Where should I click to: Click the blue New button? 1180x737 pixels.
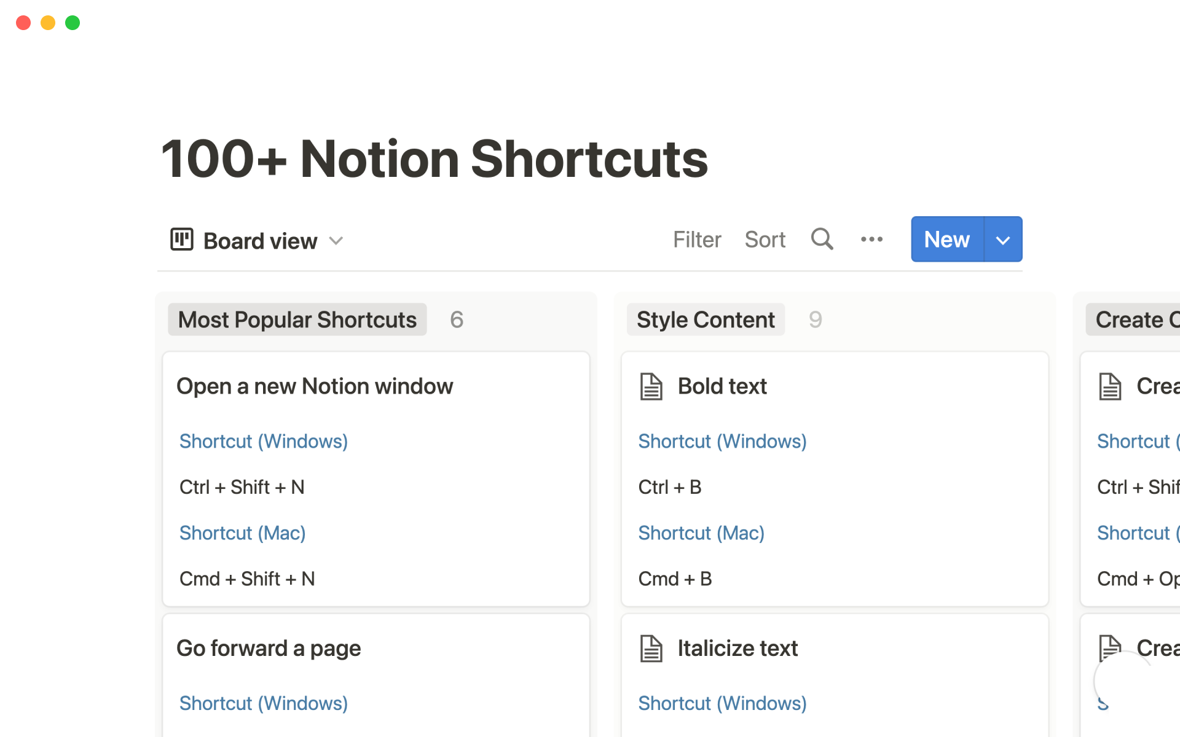(x=946, y=240)
